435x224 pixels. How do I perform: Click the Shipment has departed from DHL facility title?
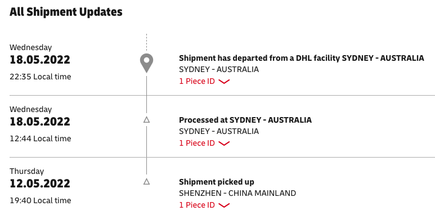pos(301,59)
